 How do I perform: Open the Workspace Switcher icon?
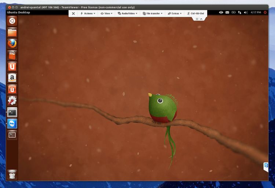tap(12, 135)
